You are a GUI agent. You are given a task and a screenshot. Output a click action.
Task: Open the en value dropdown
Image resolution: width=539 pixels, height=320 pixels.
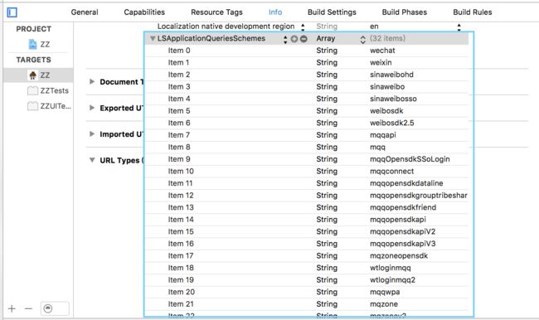pyautogui.click(x=459, y=27)
